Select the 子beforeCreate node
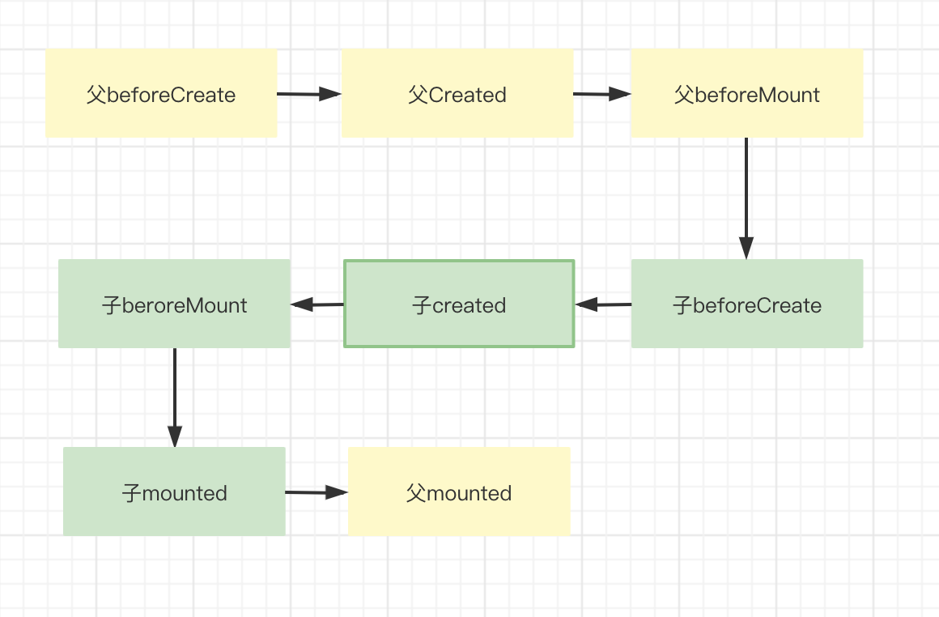The width and height of the screenshot is (939, 617). click(747, 304)
